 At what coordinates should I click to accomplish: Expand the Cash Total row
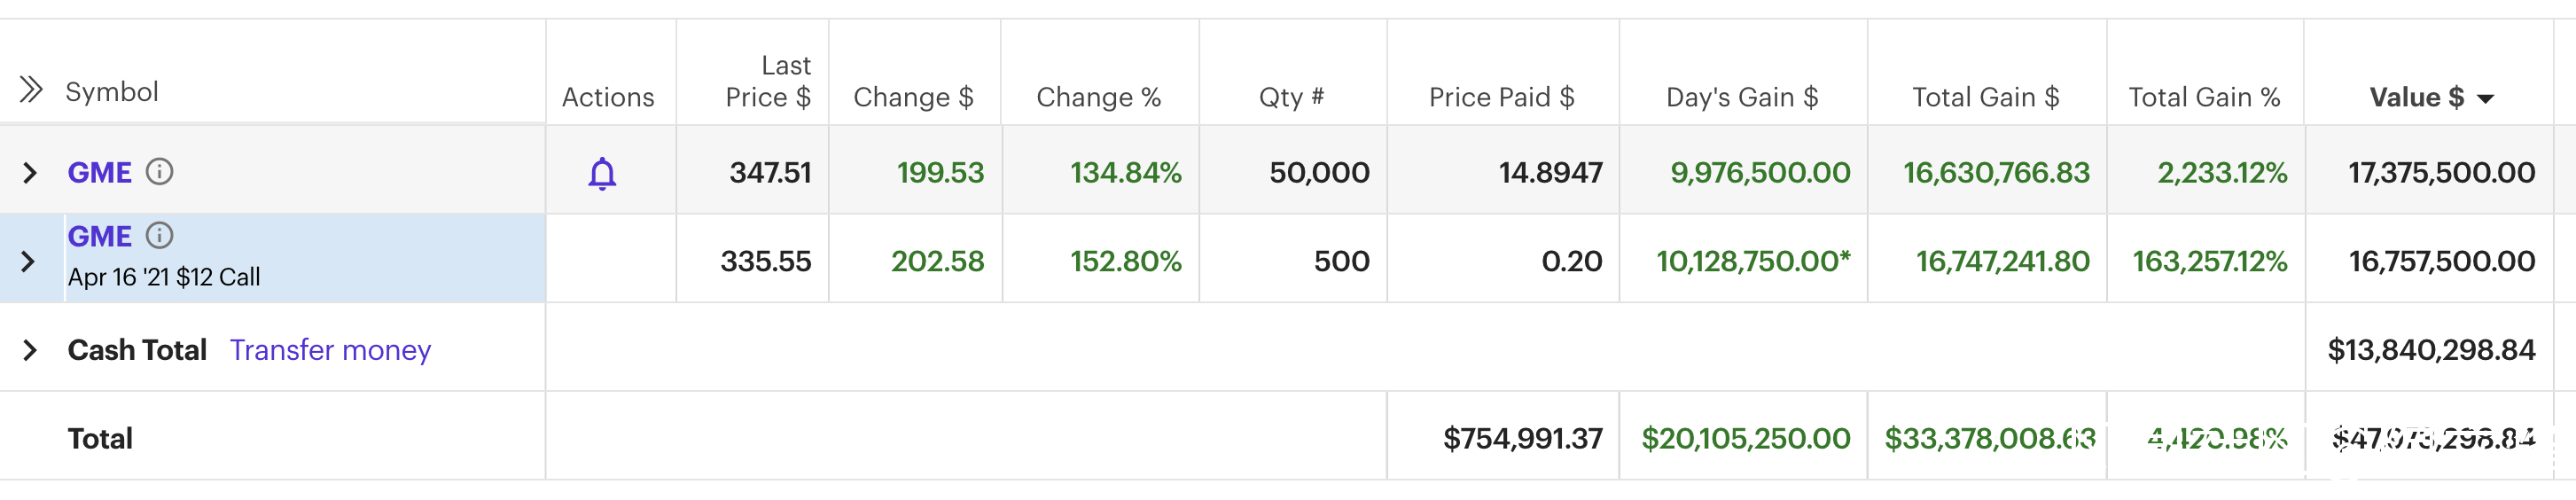(30, 350)
